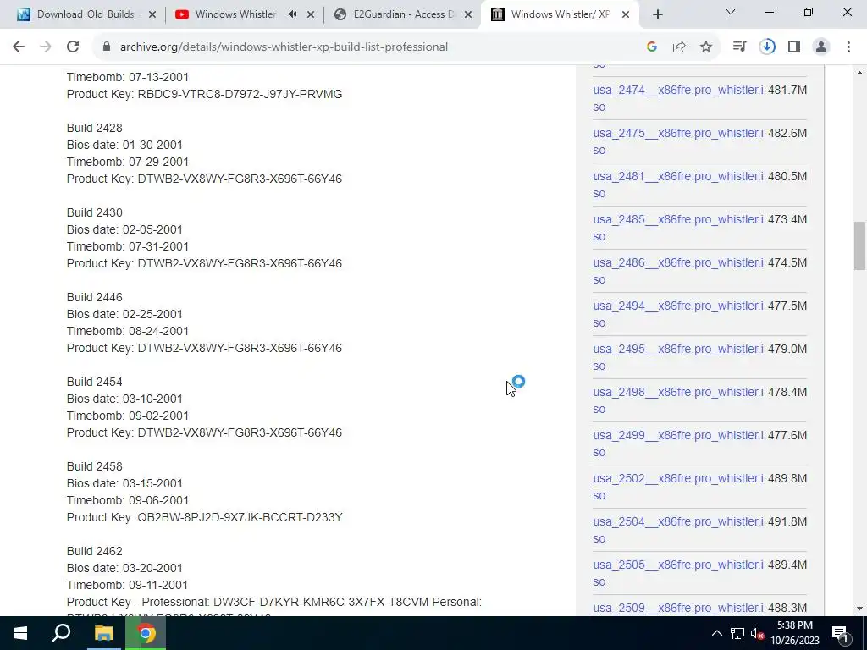Click the browser Forward arrow

click(46, 47)
